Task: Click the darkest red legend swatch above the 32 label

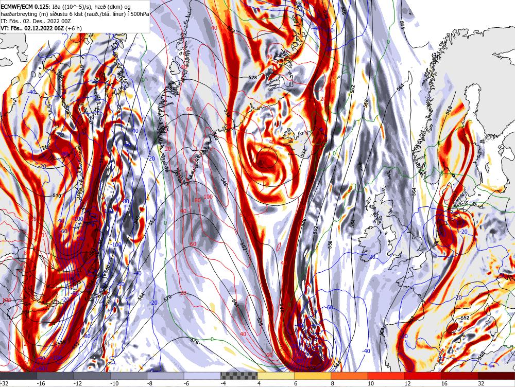Action: pyautogui.click(x=496, y=376)
